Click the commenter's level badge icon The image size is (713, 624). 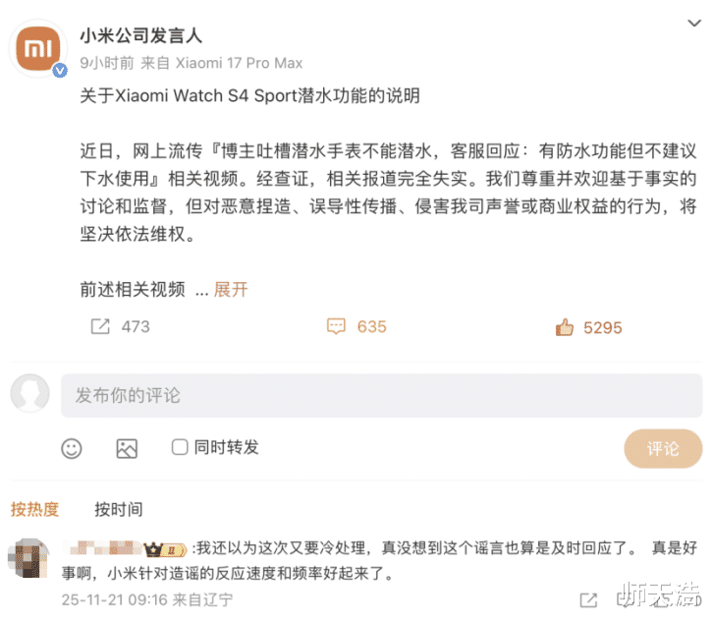pyautogui.click(x=164, y=548)
